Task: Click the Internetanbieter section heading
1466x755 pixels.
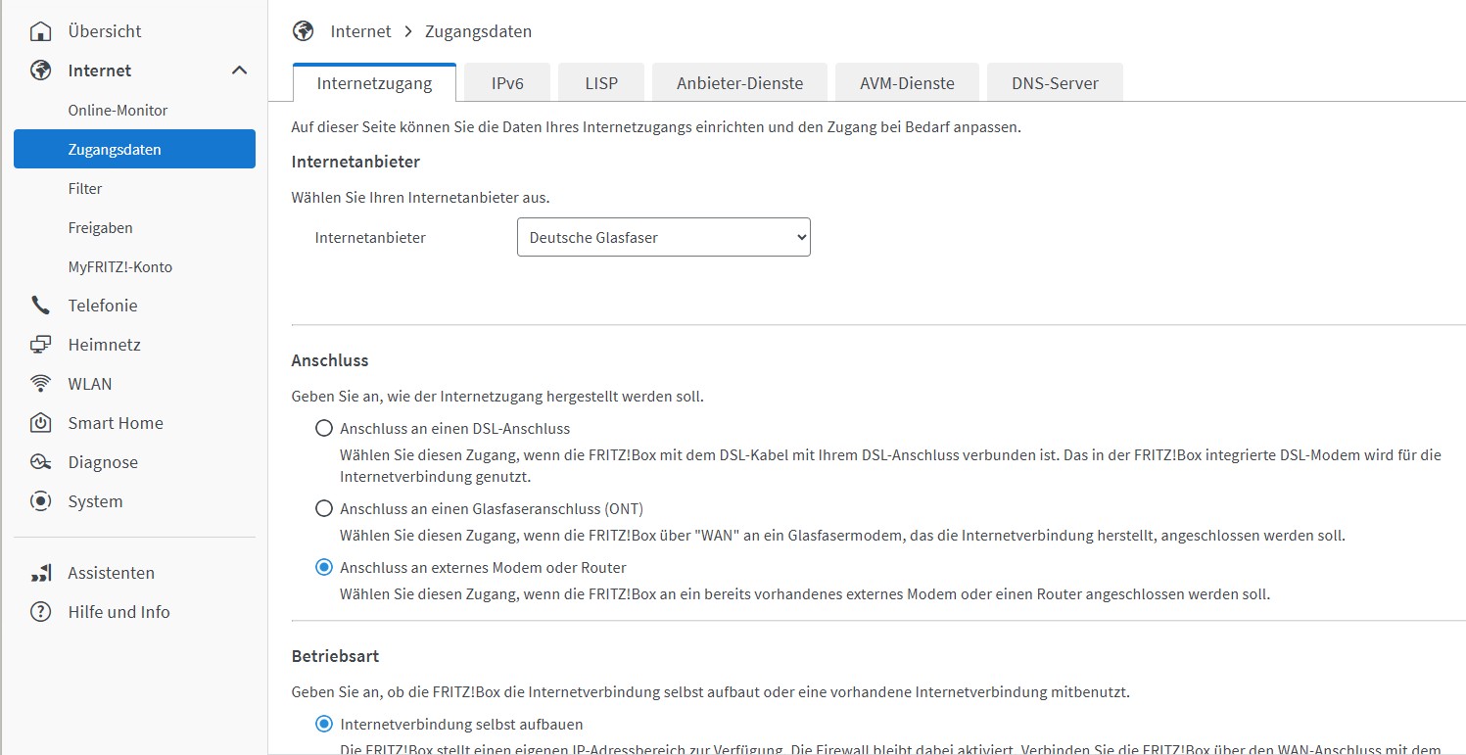Action: tap(355, 162)
